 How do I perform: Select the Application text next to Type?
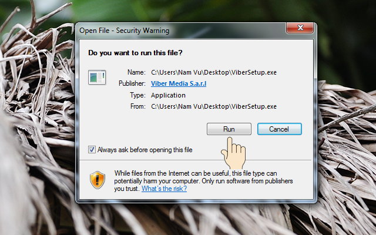pyautogui.click(x=168, y=95)
